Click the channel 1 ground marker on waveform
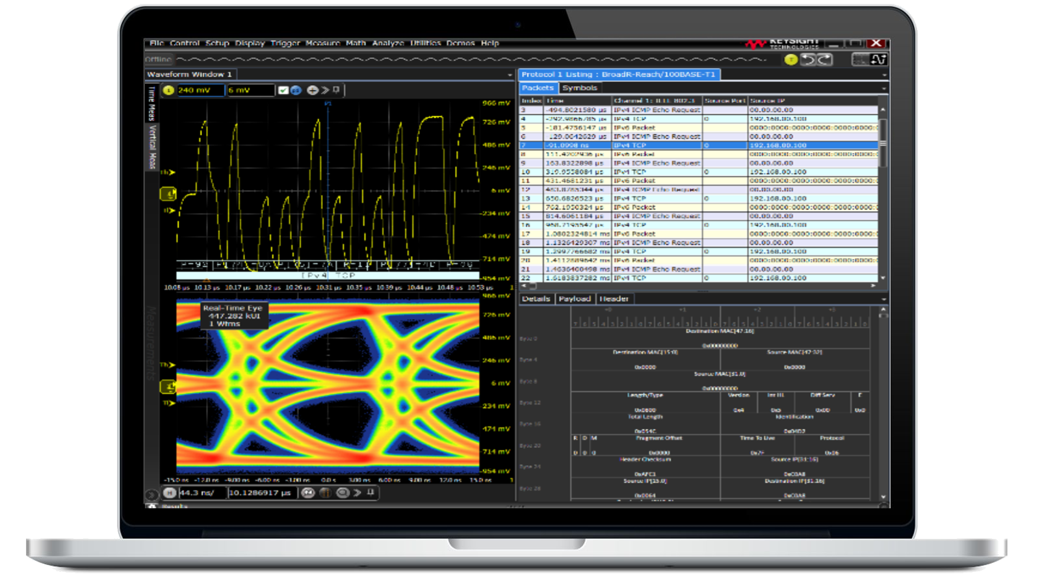This screenshot has height=585, width=1040. tap(168, 194)
